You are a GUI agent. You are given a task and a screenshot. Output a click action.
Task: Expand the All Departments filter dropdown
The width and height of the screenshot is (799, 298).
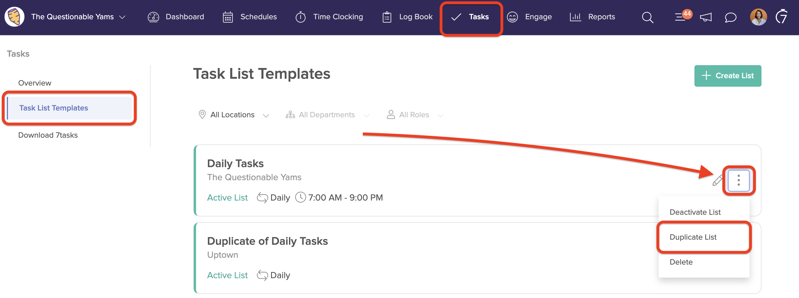(x=328, y=115)
